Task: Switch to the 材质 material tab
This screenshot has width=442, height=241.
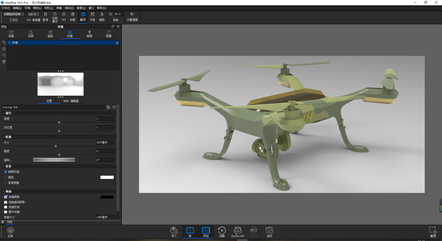Action: pos(31,34)
